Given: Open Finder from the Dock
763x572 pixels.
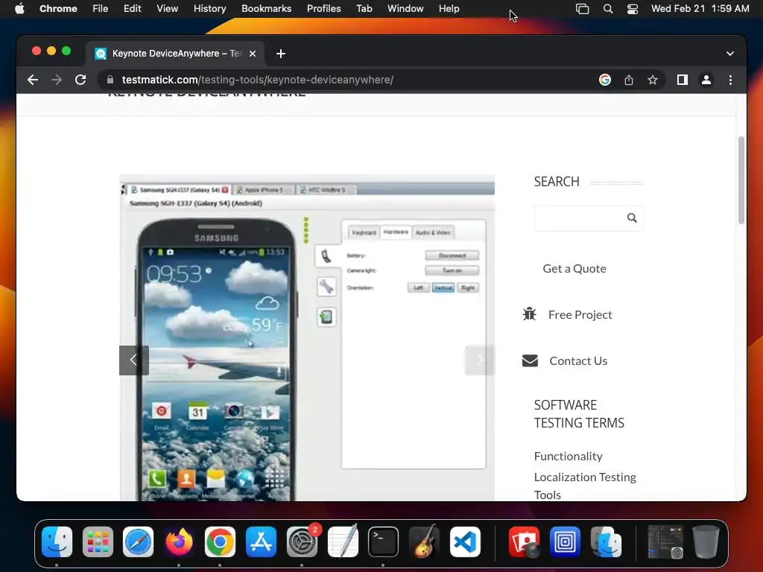Looking at the screenshot, I should (57, 541).
